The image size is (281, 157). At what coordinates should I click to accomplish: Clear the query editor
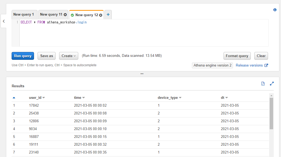(261, 56)
